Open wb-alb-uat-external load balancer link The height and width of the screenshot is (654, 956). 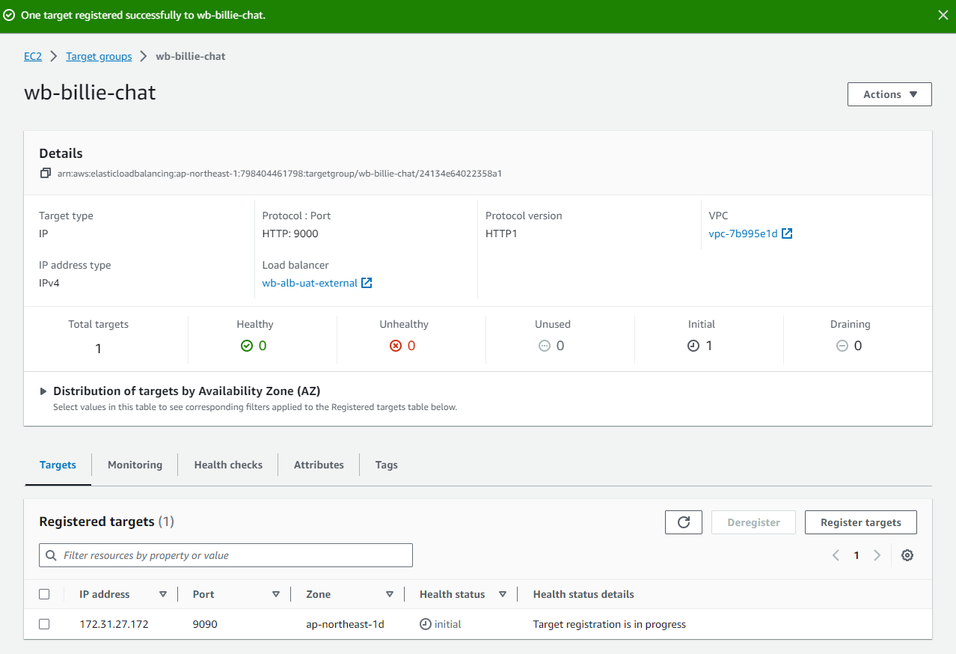point(310,283)
